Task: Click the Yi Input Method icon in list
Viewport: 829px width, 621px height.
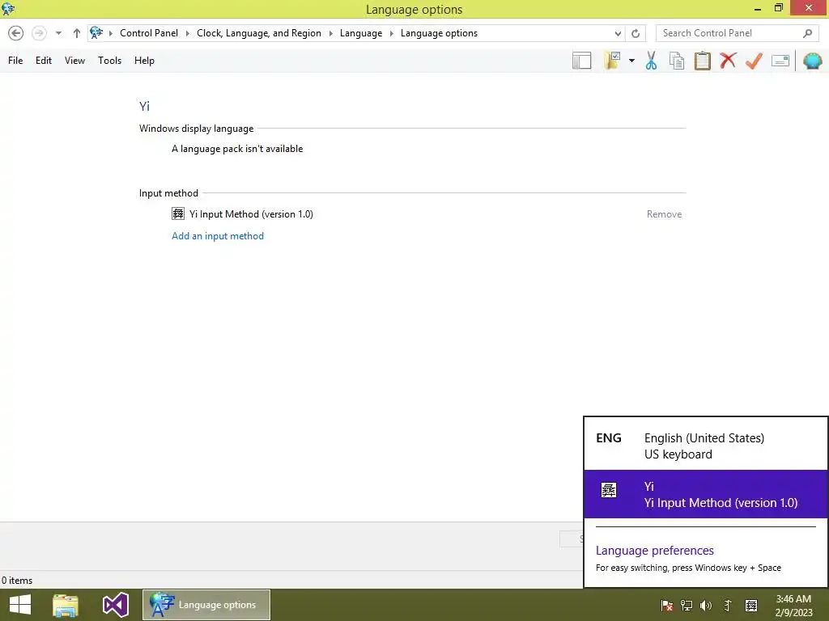Action: pyautogui.click(x=178, y=213)
